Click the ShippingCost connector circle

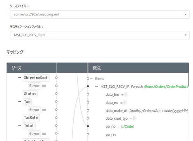(56, 78)
